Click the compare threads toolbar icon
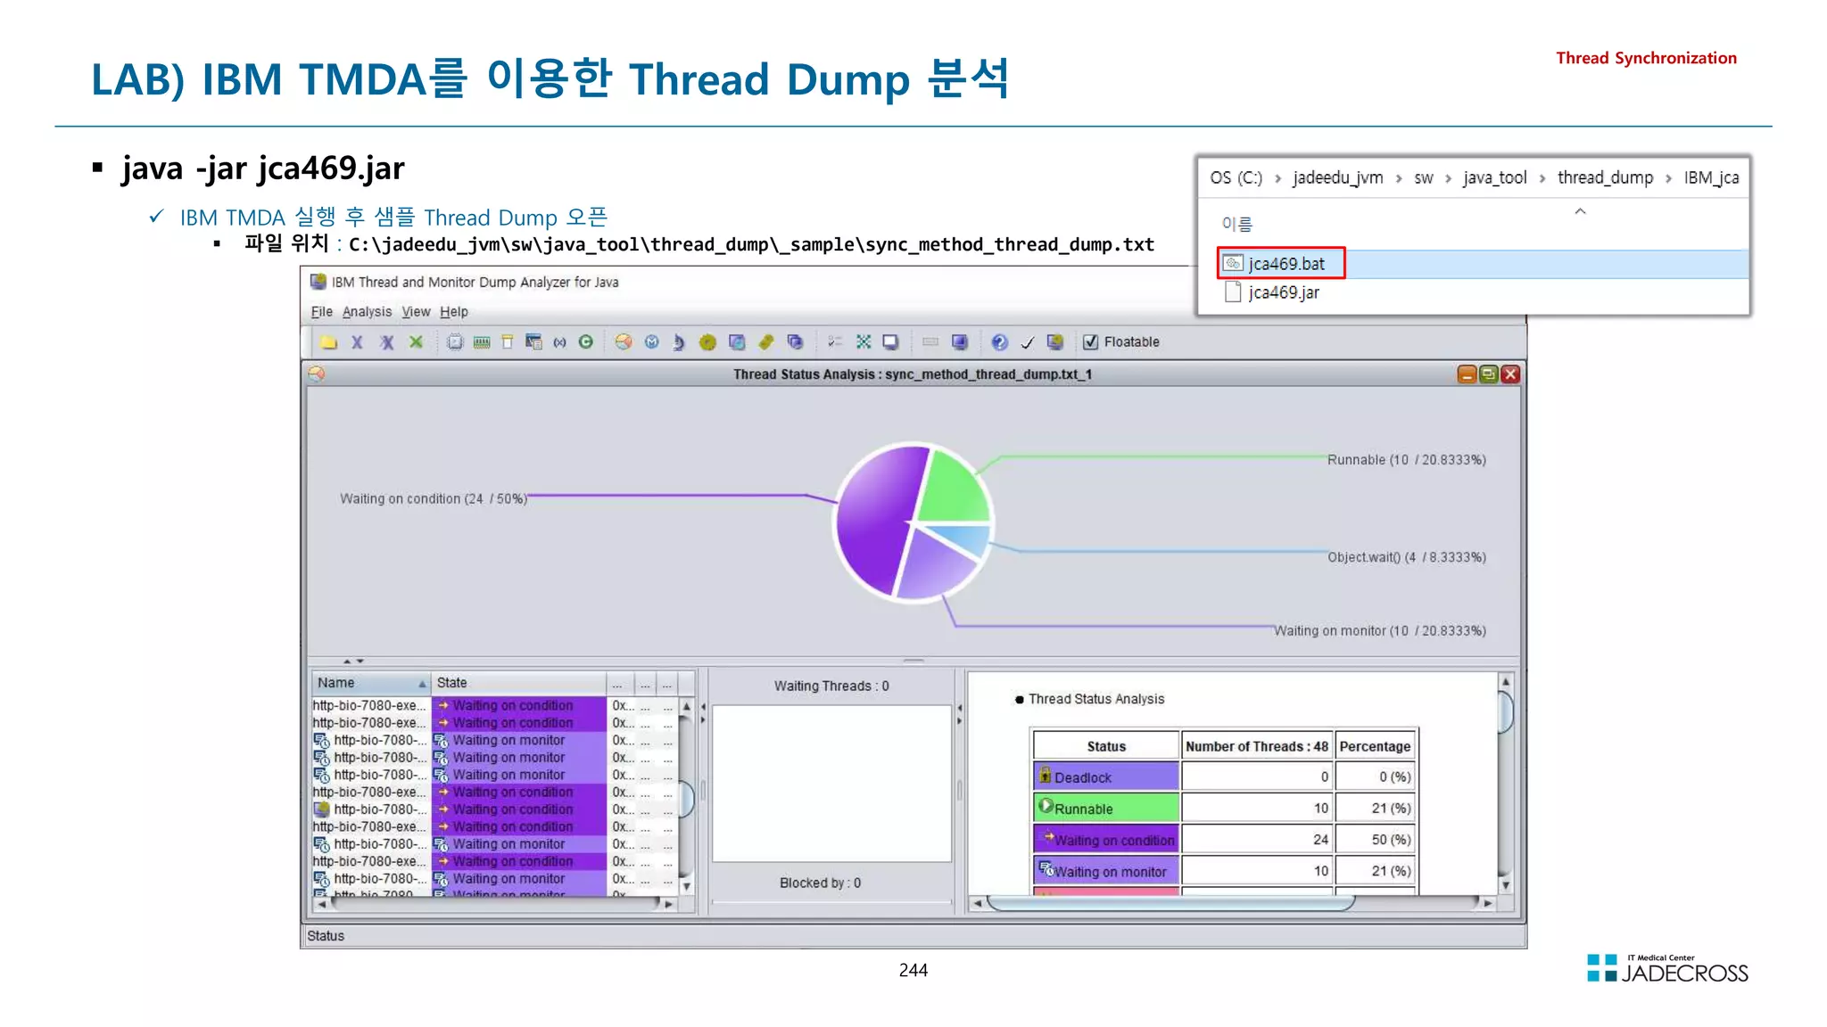Screen dimensions: 1827x1027 737,342
